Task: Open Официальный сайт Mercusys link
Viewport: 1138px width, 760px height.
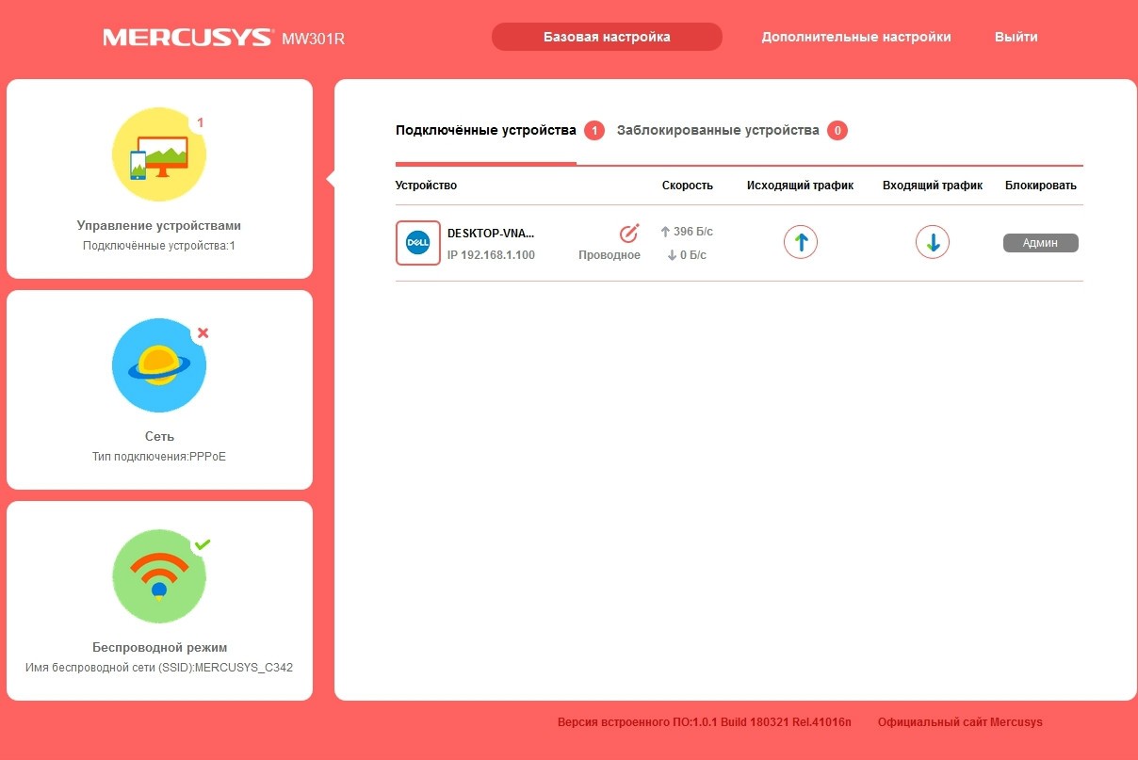Action: coord(960,722)
